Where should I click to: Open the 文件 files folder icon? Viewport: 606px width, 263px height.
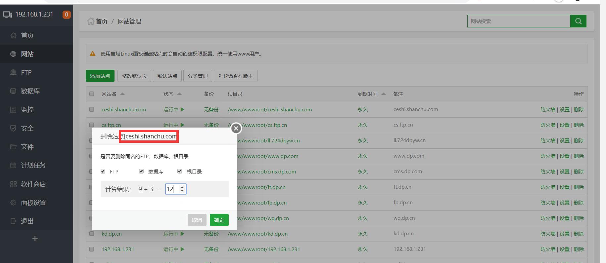tap(13, 147)
